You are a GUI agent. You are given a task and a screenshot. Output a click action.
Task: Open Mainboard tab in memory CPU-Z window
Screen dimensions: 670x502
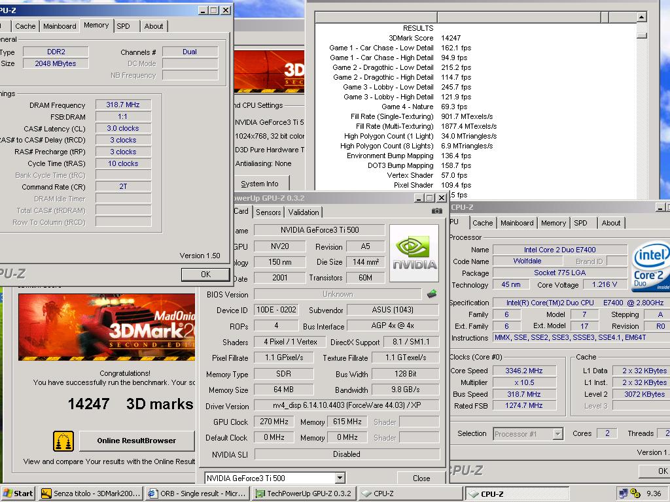tap(60, 26)
